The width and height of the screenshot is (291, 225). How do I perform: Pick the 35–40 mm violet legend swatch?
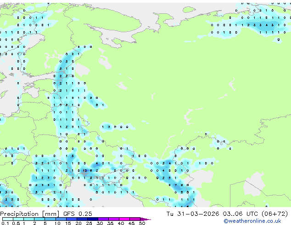[113, 219]
